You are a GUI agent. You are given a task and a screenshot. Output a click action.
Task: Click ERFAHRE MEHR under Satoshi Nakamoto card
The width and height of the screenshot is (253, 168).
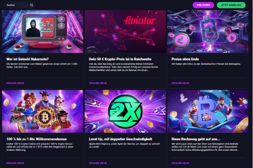pyautogui.click(x=15, y=83)
